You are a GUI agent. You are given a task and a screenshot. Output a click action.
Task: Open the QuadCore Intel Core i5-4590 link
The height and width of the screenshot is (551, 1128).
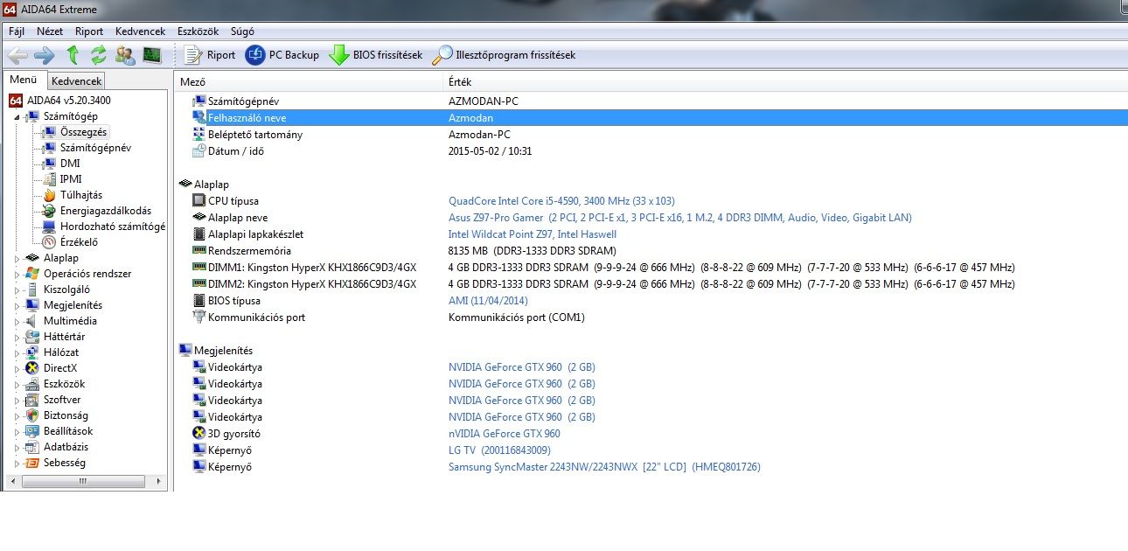tap(561, 201)
